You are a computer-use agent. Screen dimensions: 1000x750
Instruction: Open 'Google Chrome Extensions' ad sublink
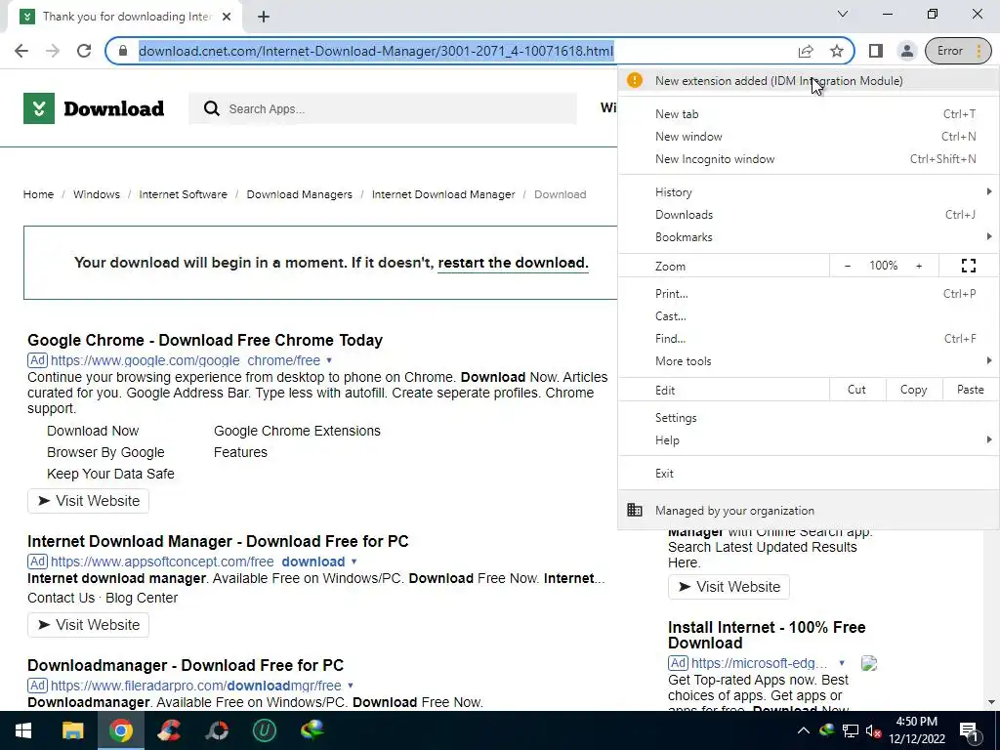coord(297,431)
